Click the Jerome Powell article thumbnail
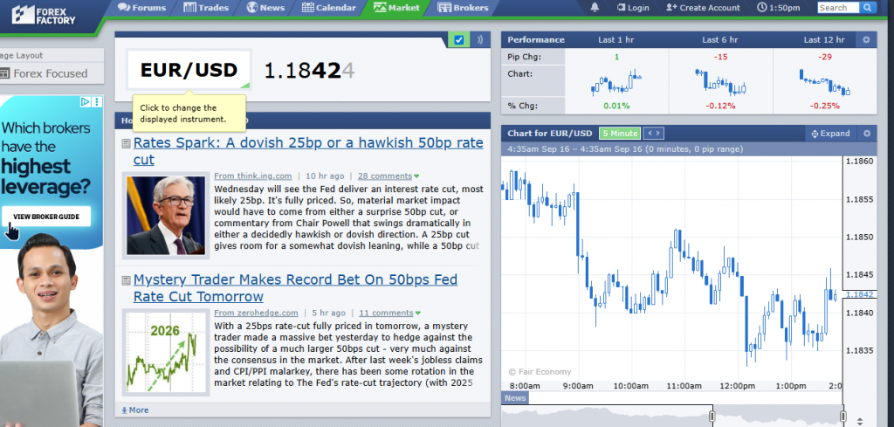Image resolution: width=894 pixels, height=427 pixels. pos(166,215)
